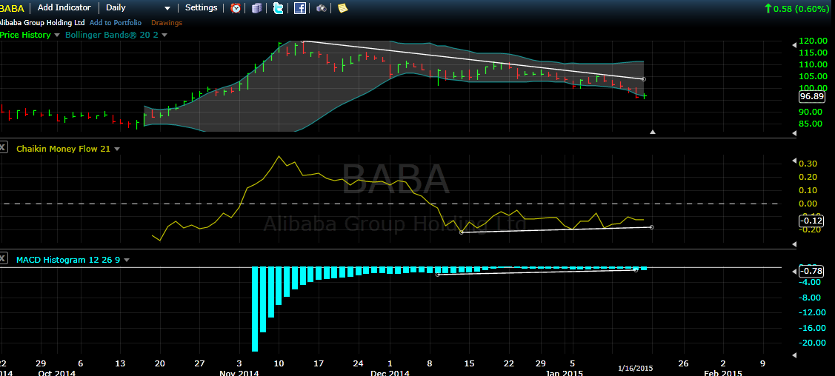This screenshot has width=835, height=376.
Task: Click the left arrow at the bottom of the Chaikin scale
Action: tap(794, 244)
